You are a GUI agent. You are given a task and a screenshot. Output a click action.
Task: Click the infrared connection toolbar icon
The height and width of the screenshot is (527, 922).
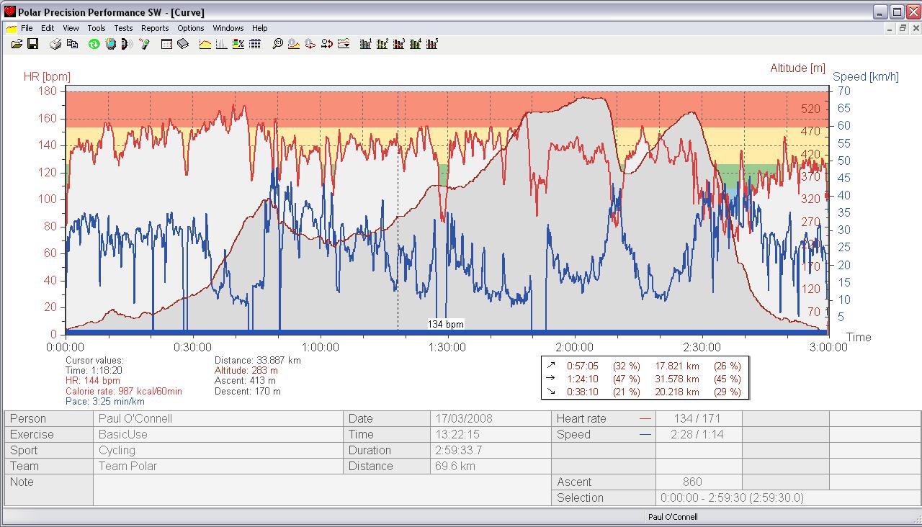click(127, 44)
